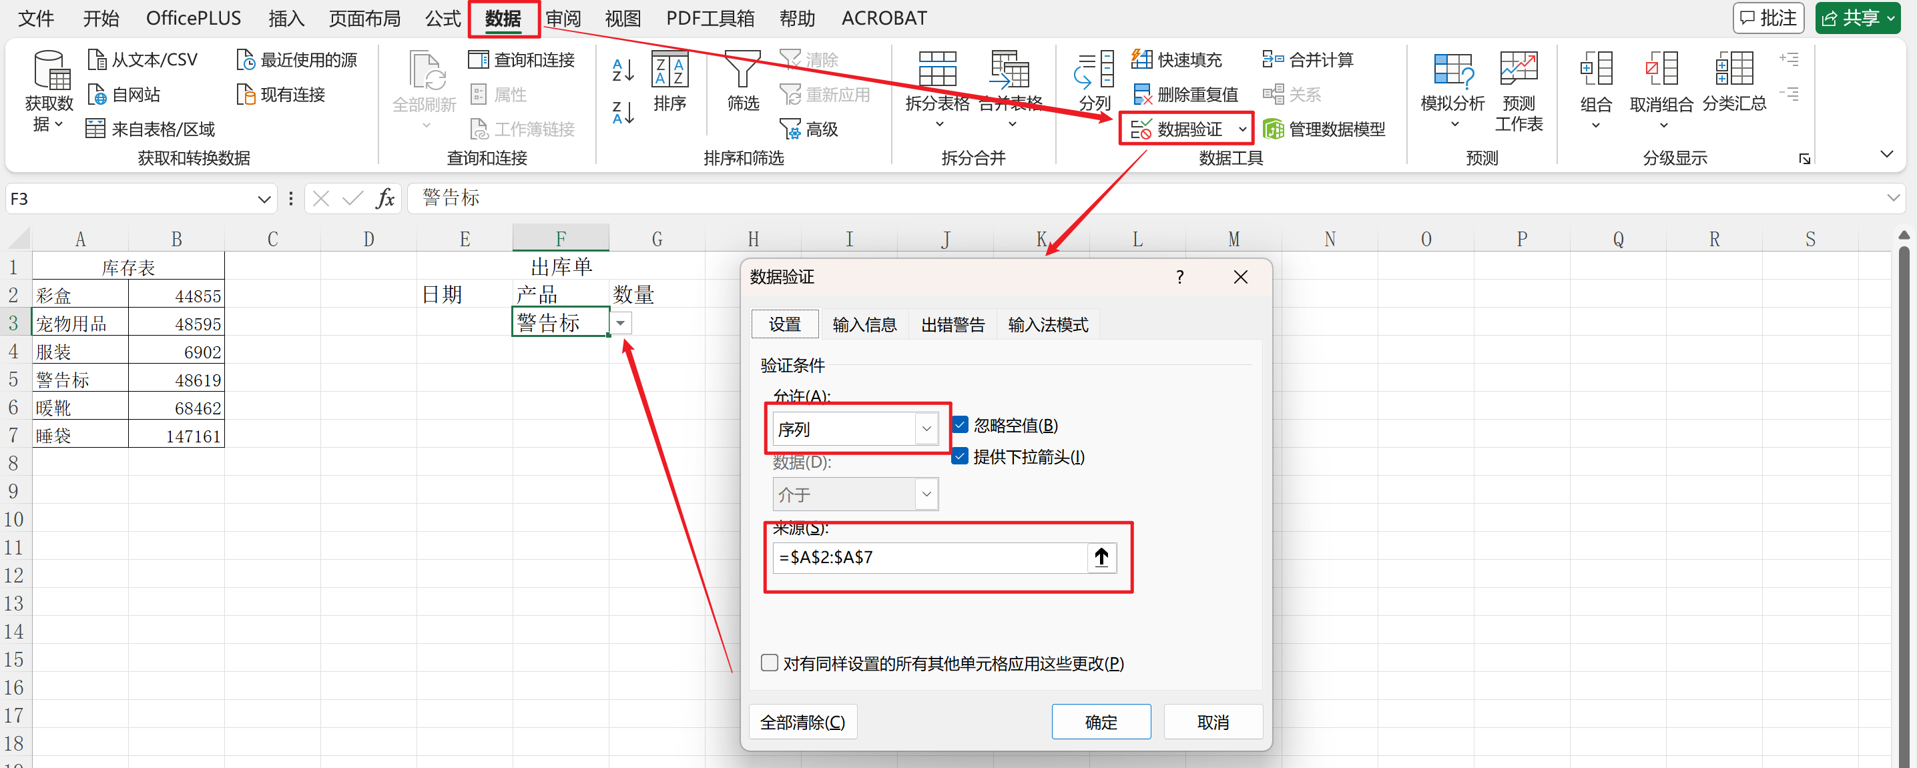Enable applying changes to similar cells
The image size is (1917, 768).
(769, 663)
